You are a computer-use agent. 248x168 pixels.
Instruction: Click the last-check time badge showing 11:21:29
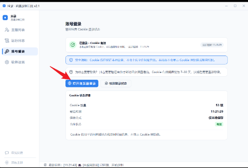click(212, 45)
